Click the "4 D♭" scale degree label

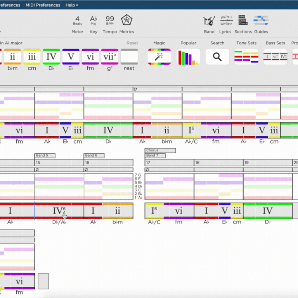pyautogui.click(x=138, y=186)
